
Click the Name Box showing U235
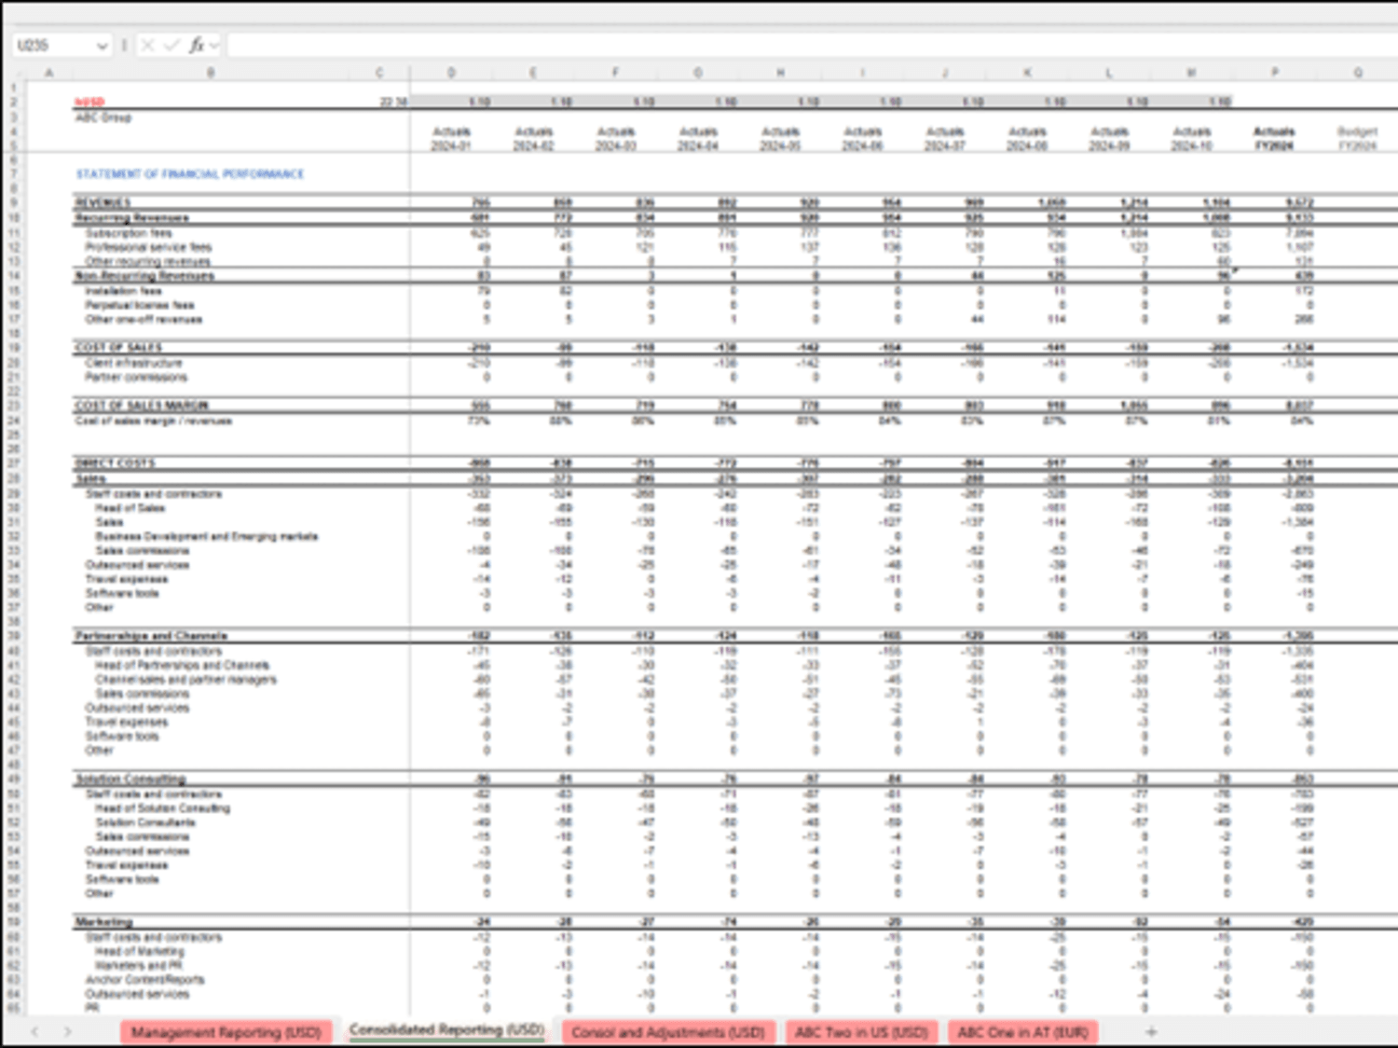tap(54, 45)
